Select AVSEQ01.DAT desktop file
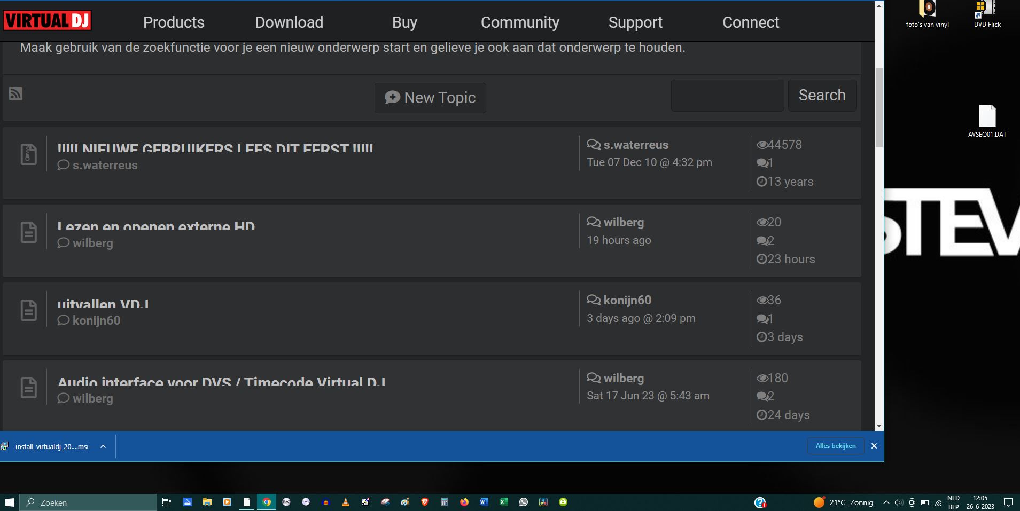 click(987, 121)
